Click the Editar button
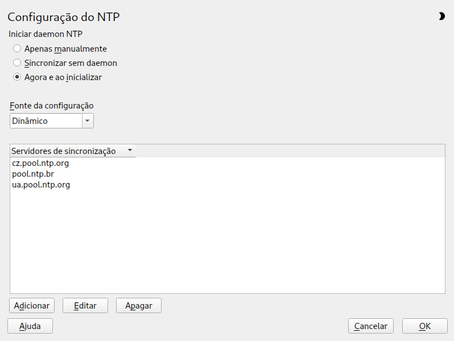 [85, 306]
